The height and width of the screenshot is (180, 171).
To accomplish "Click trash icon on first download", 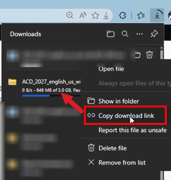I will 149,55.
